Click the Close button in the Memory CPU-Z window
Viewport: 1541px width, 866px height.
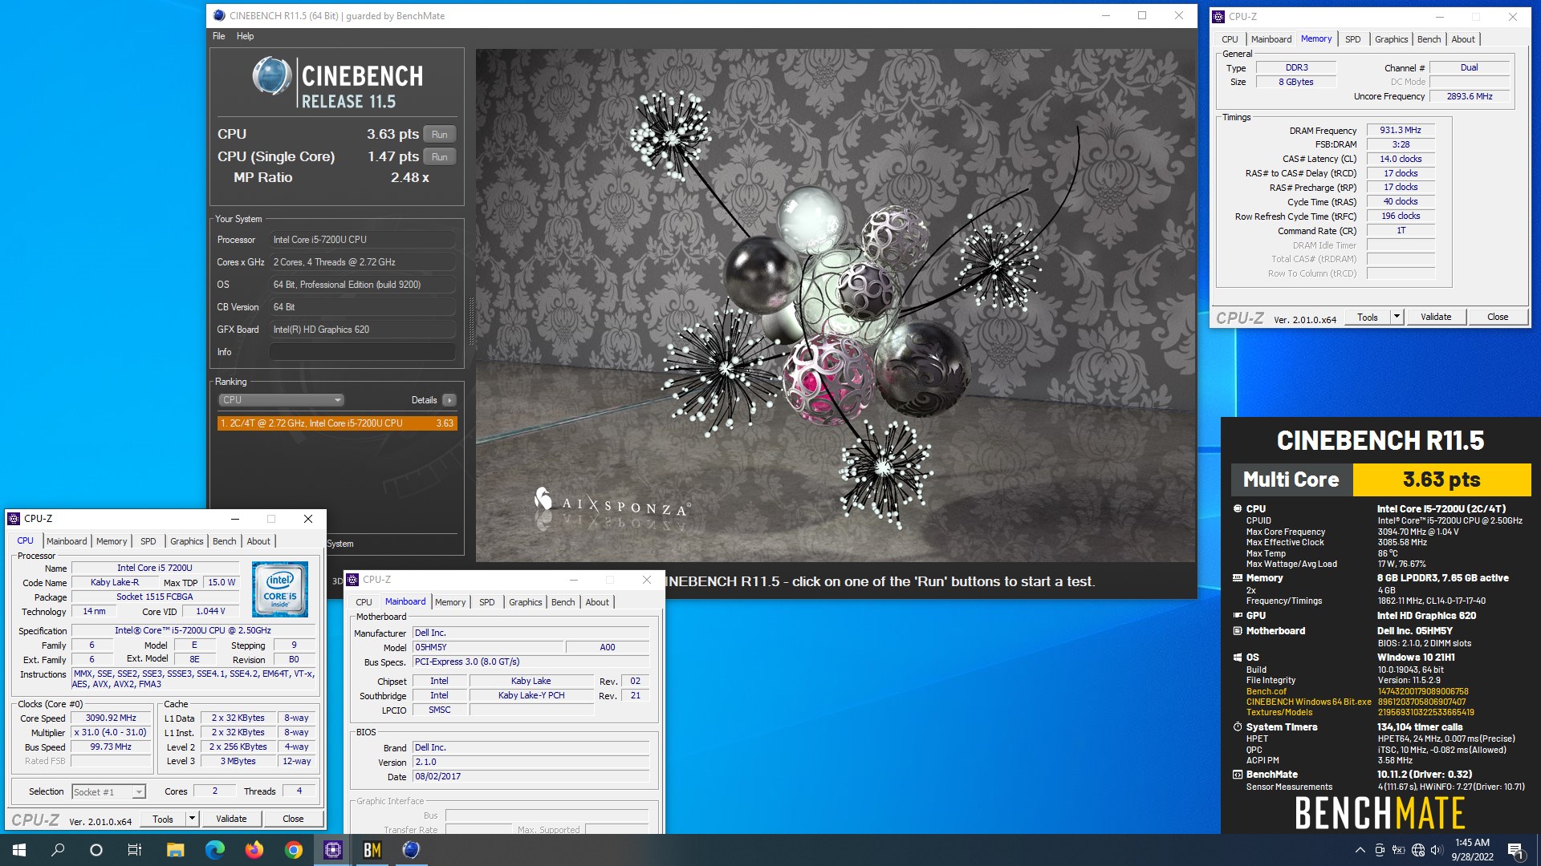pos(1498,317)
